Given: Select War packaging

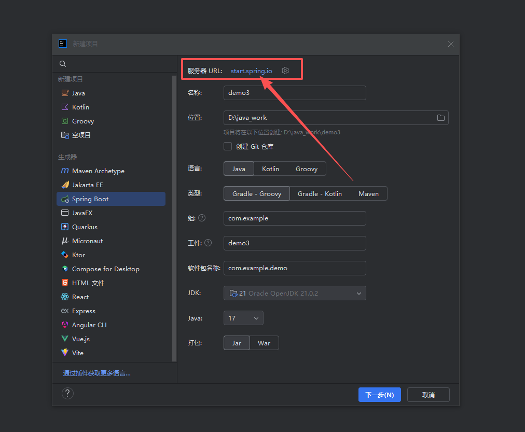Looking at the screenshot, I should coord(264,343).
